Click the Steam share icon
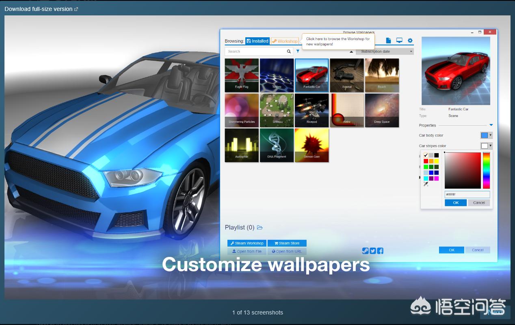The height and width of the screenshot is (325, 515). point(366,251)
